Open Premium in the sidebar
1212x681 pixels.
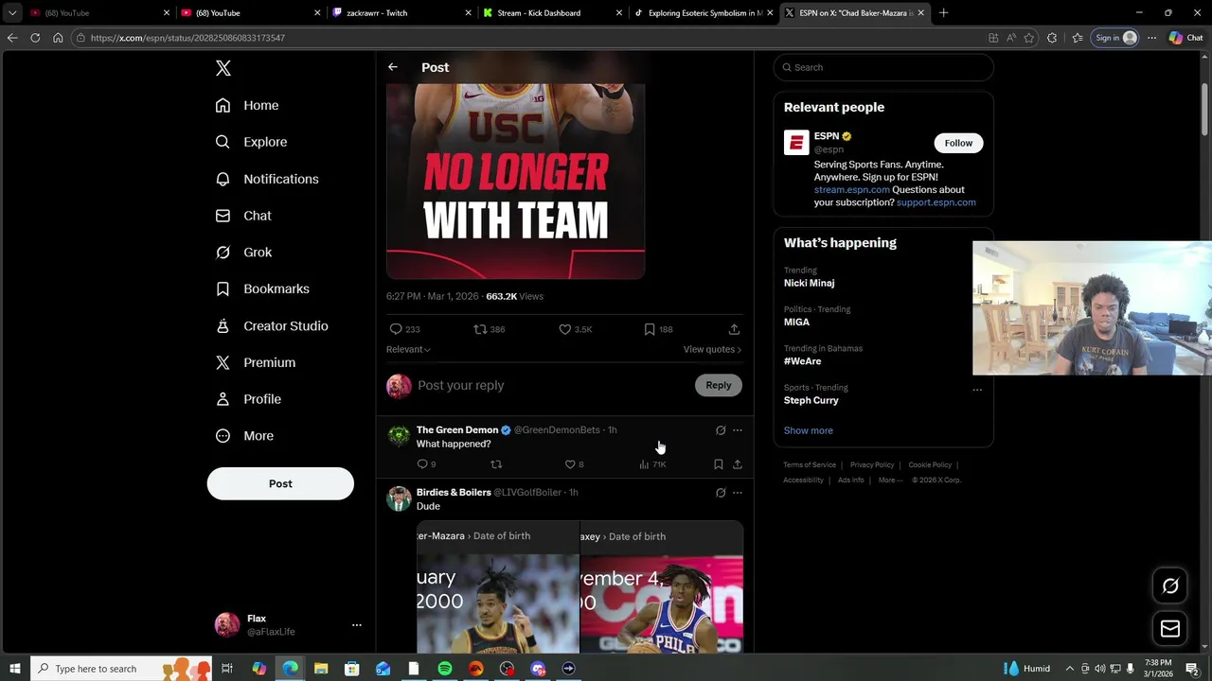(x=256, y=362)
